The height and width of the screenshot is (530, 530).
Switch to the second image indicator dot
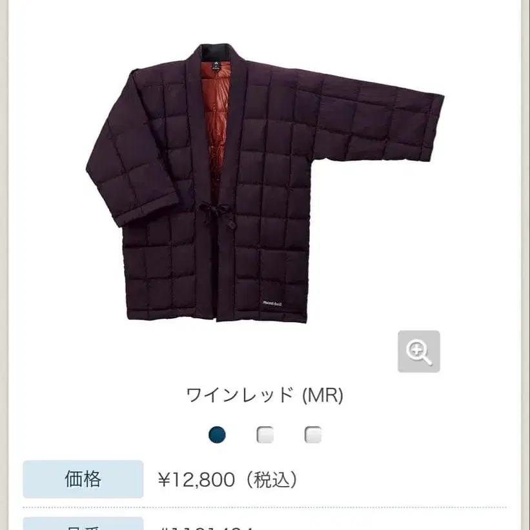point(265,434)
